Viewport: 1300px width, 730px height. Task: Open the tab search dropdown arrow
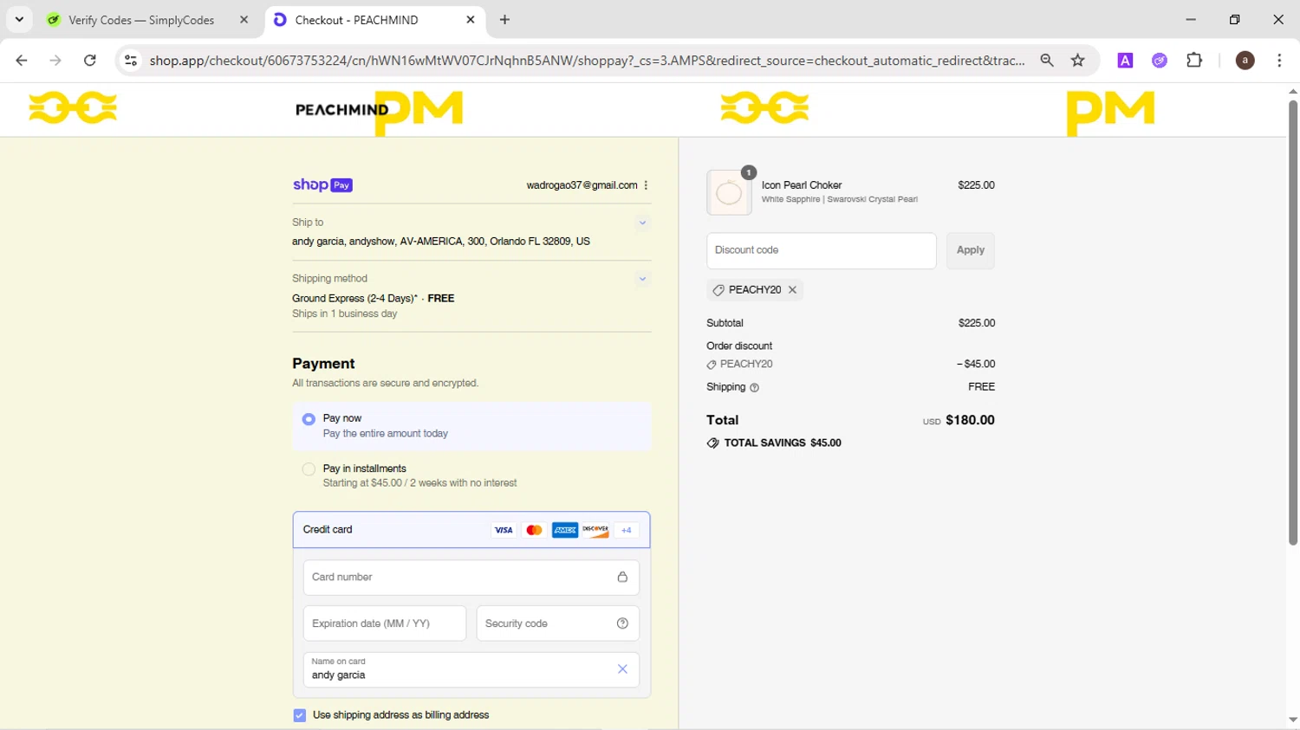coord(19,19)
